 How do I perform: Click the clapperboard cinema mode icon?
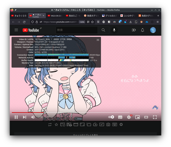point(76,124)
